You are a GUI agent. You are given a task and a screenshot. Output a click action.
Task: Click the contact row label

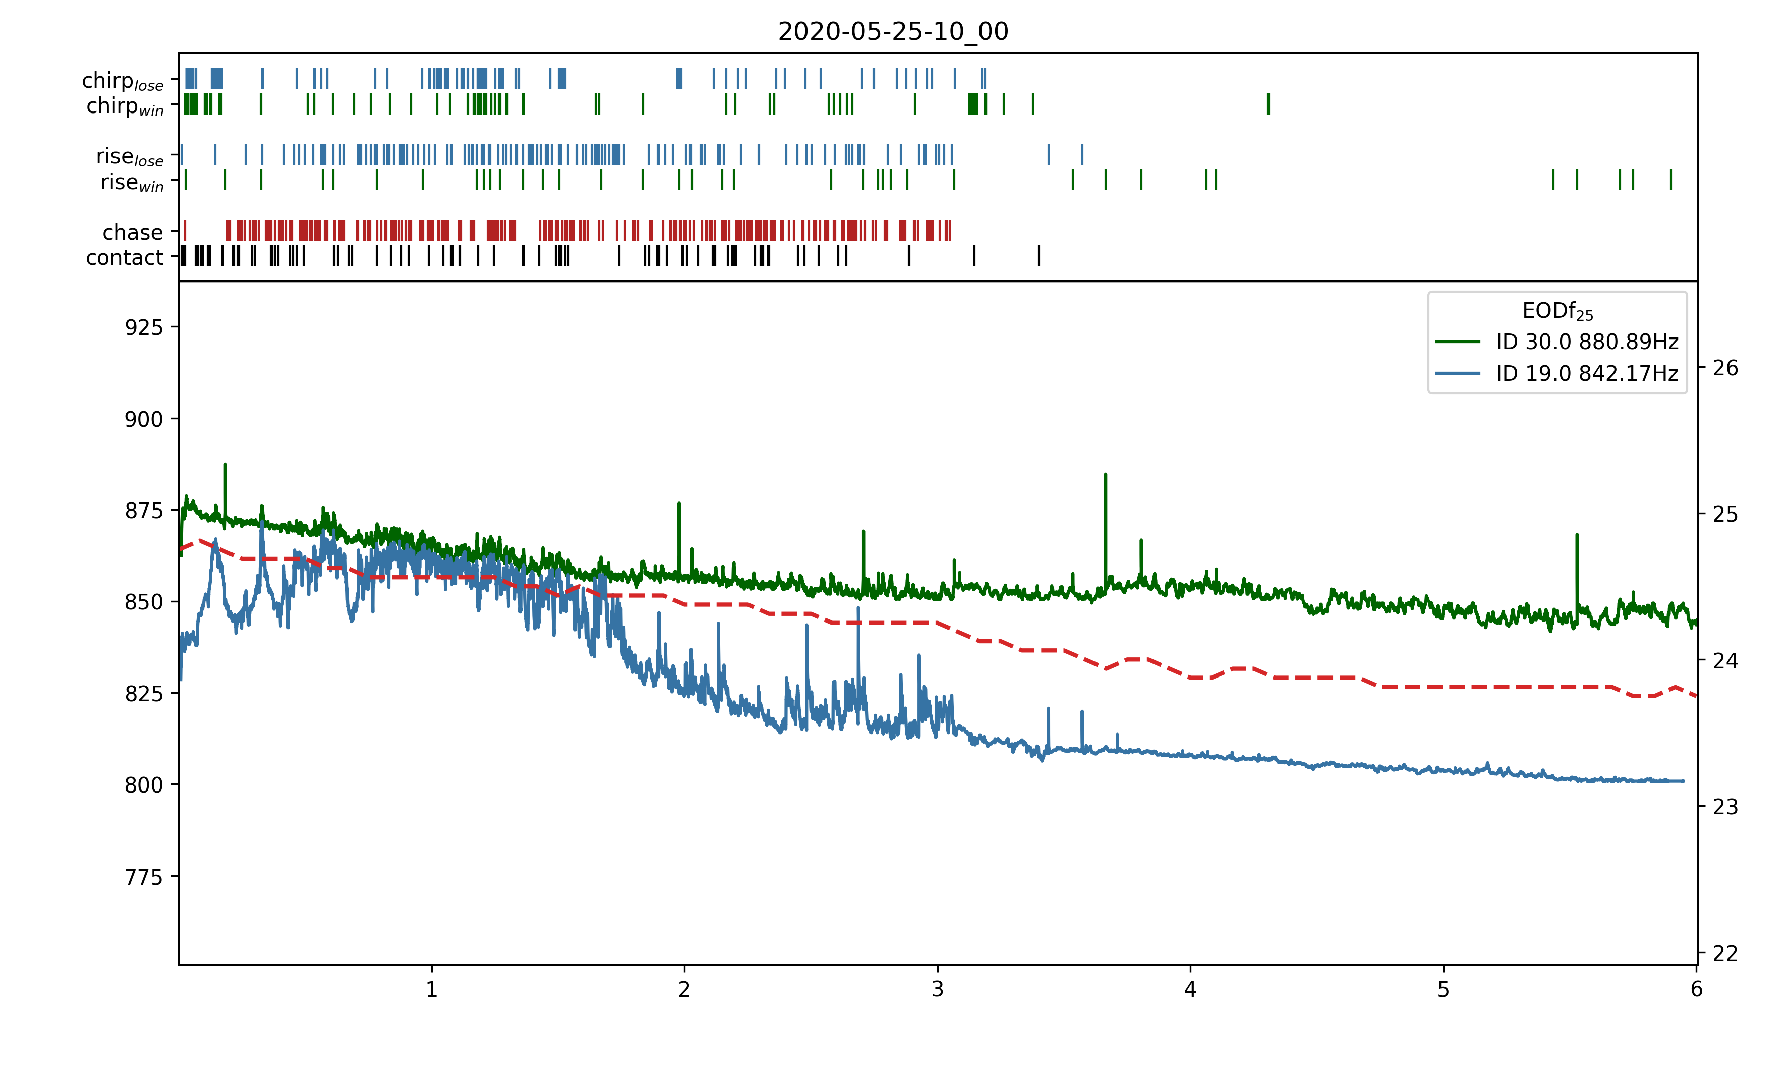pyautogui.click(x=124, y=257)
